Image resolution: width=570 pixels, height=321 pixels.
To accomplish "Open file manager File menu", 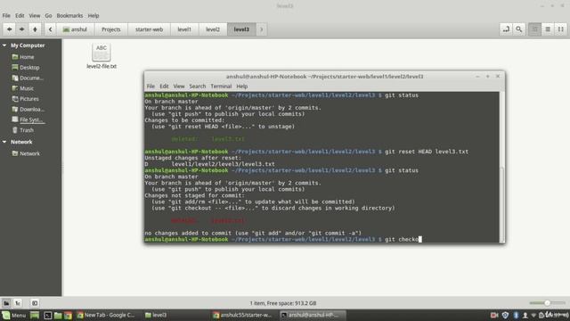I will tap(6, 16).
